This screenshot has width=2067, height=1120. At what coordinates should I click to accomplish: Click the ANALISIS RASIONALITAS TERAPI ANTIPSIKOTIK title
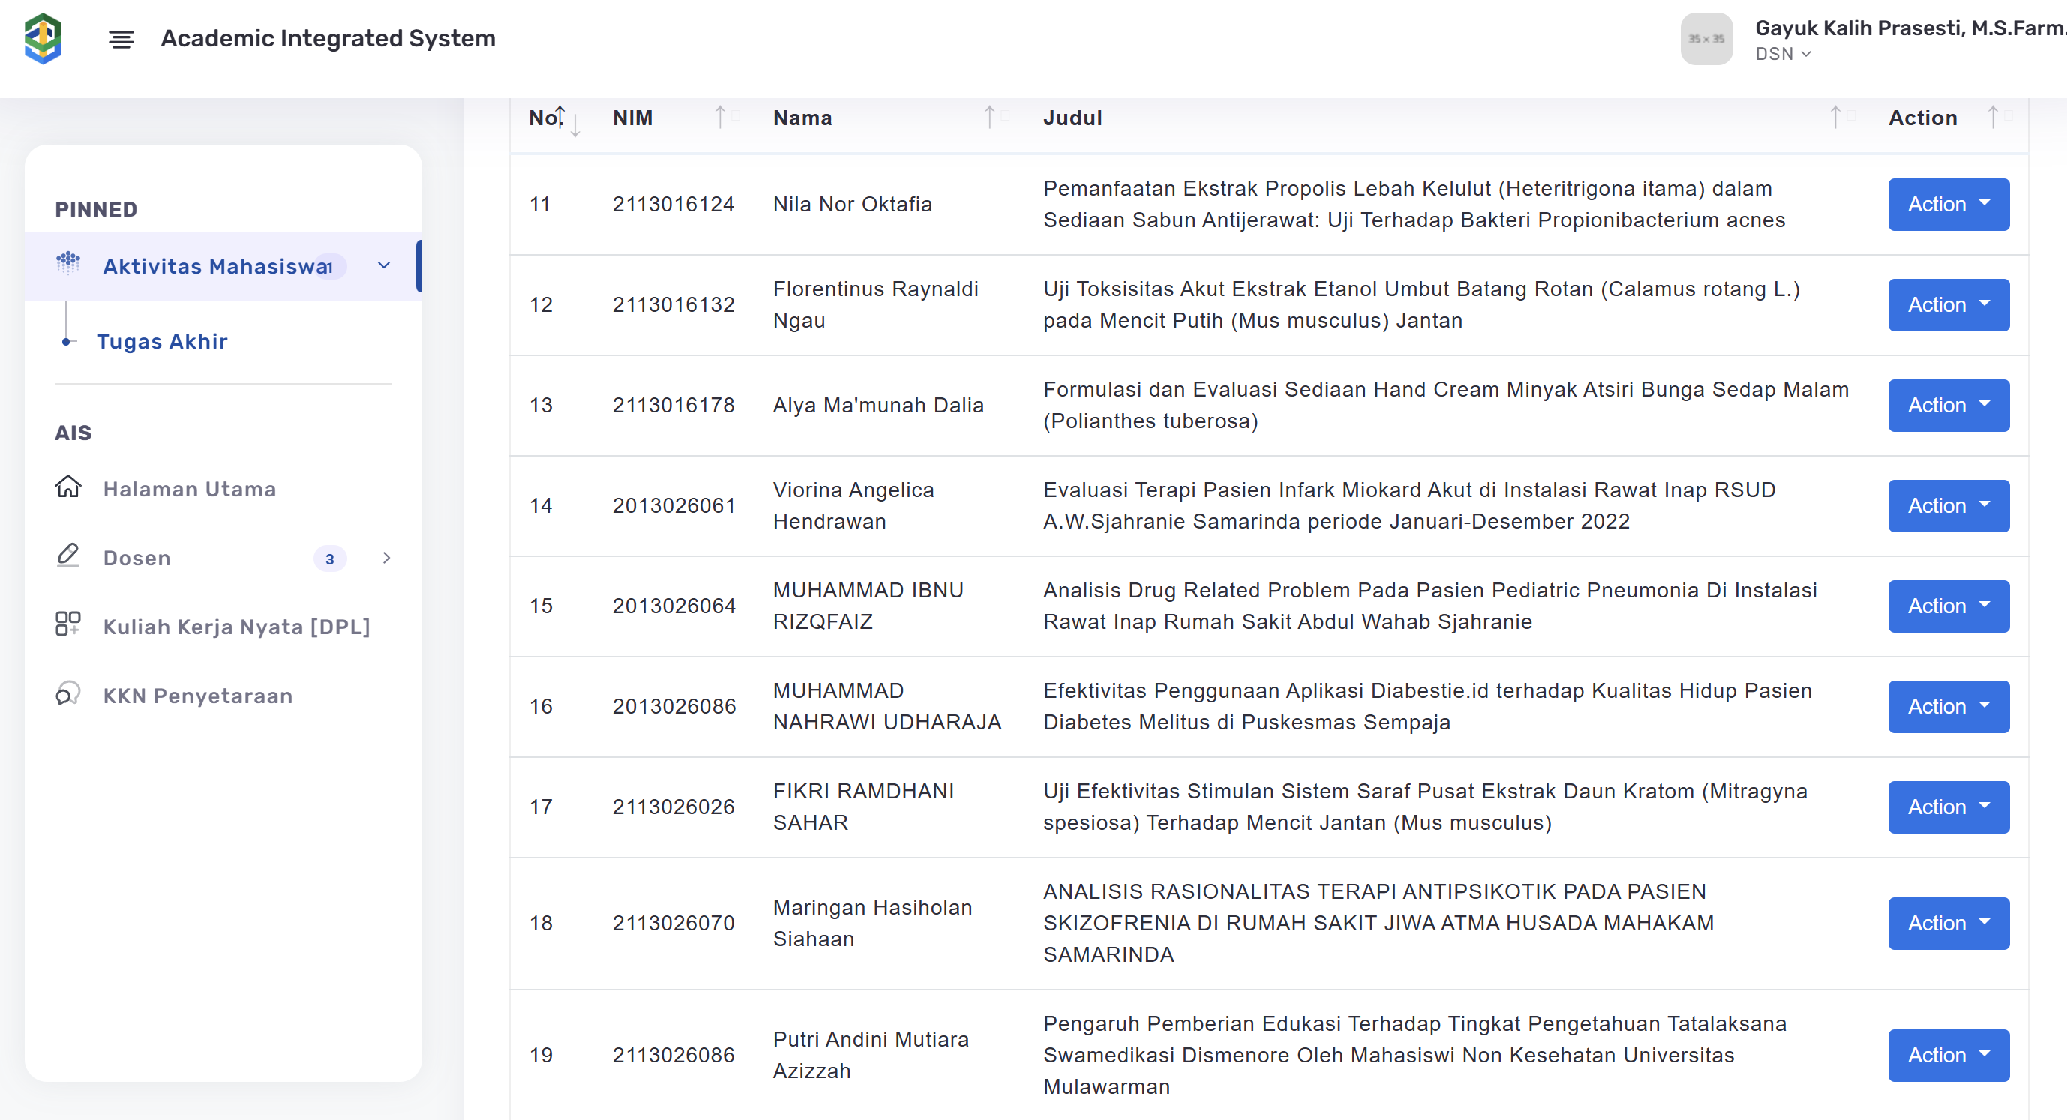(1378, 924)
